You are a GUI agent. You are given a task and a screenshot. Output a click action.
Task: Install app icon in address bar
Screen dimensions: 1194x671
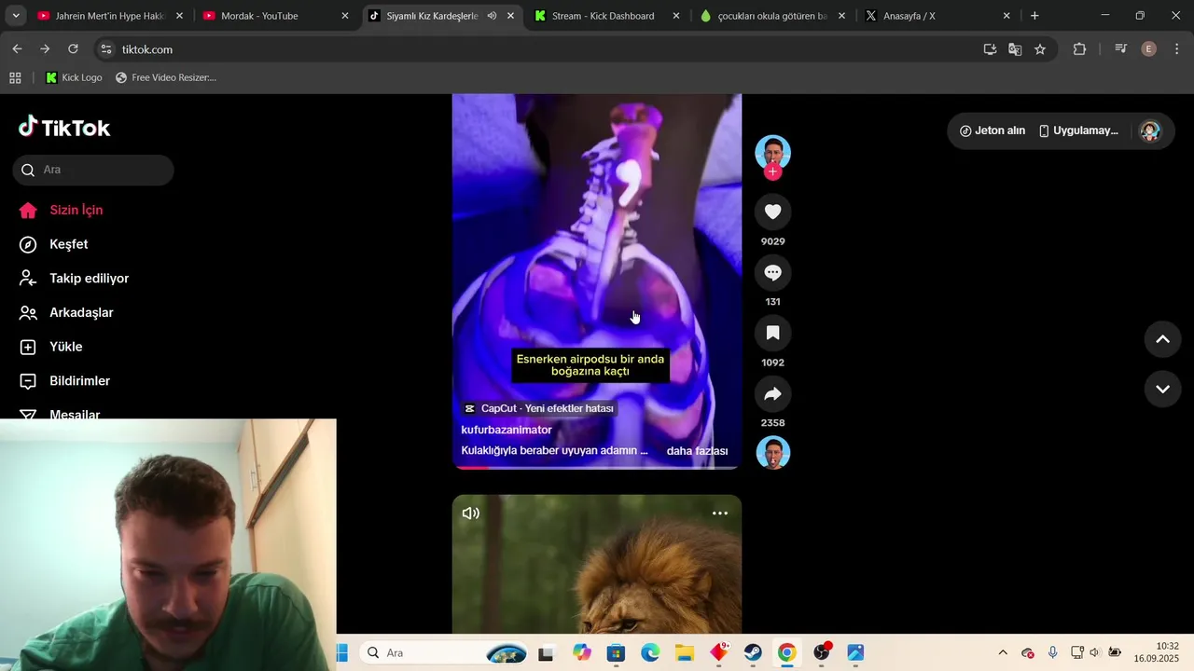pos(990,49)
